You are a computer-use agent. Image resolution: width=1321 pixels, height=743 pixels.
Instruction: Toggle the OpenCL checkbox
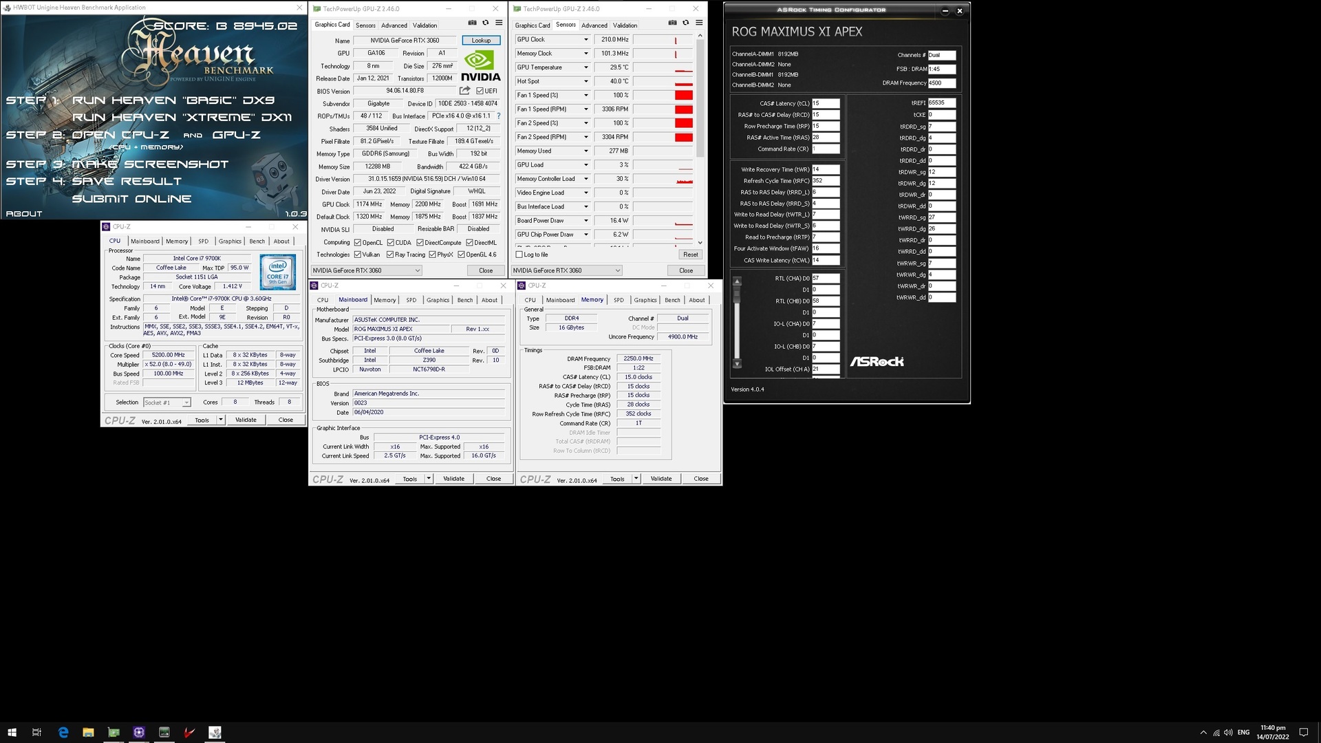pyautogui.click(x=358, y=243)
